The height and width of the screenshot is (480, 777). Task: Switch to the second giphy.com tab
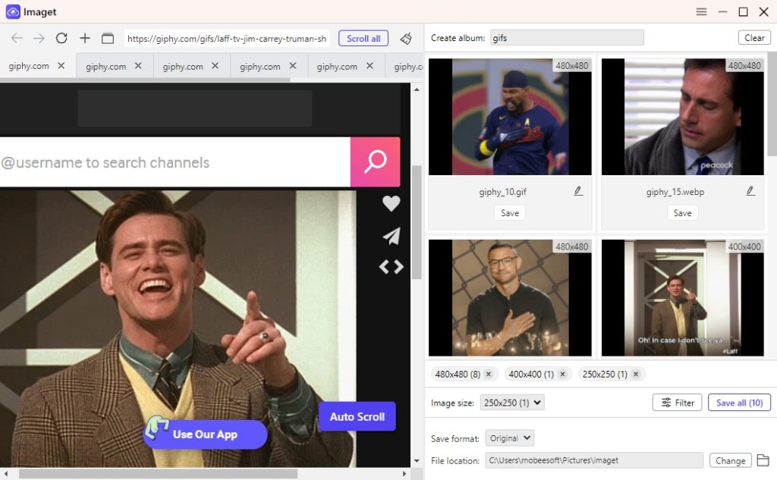click(106, 66)
